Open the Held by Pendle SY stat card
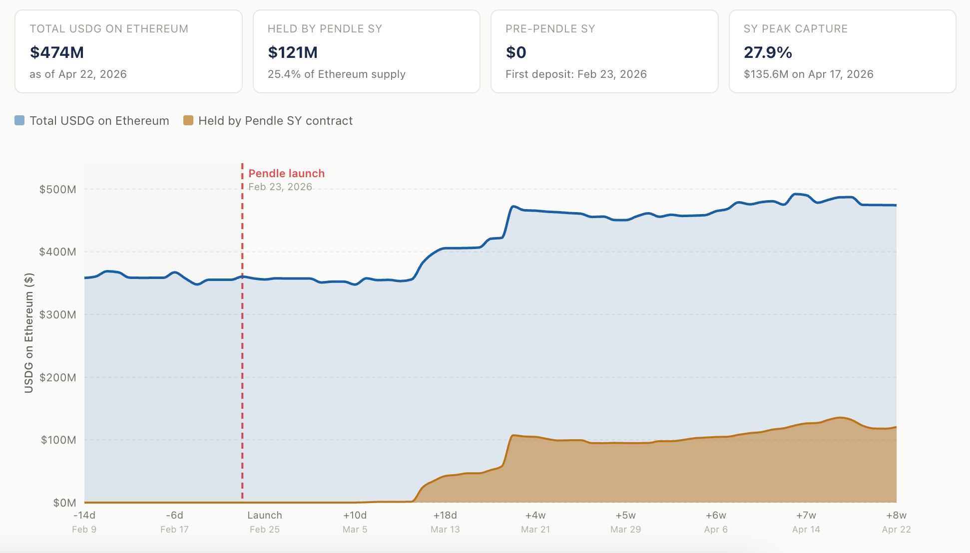 click(x=367, y=51)
